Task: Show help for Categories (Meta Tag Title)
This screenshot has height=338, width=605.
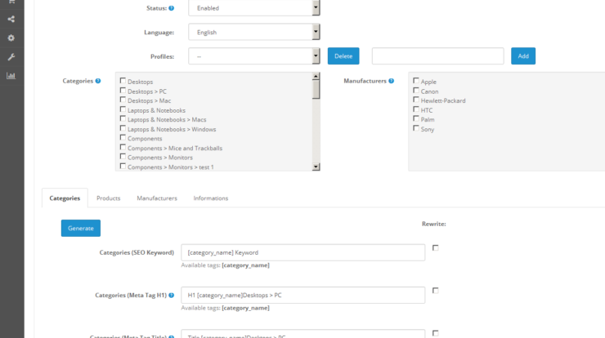Action: (x=172, y=336)
